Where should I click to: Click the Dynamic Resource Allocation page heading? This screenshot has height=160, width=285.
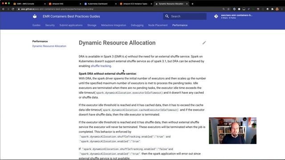point(117,43)
